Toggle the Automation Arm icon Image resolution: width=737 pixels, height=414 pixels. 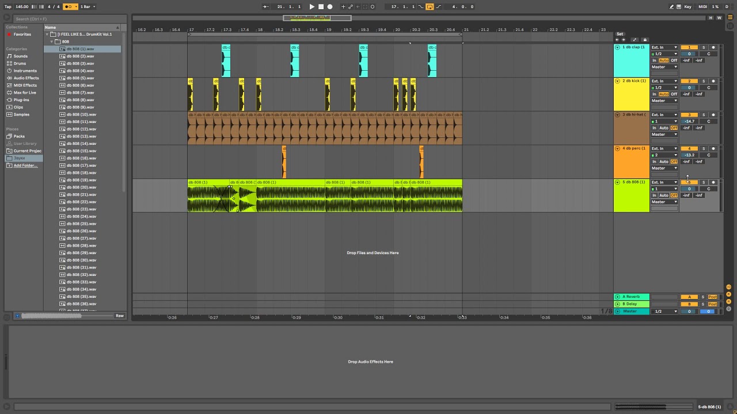tap(351, 7)
